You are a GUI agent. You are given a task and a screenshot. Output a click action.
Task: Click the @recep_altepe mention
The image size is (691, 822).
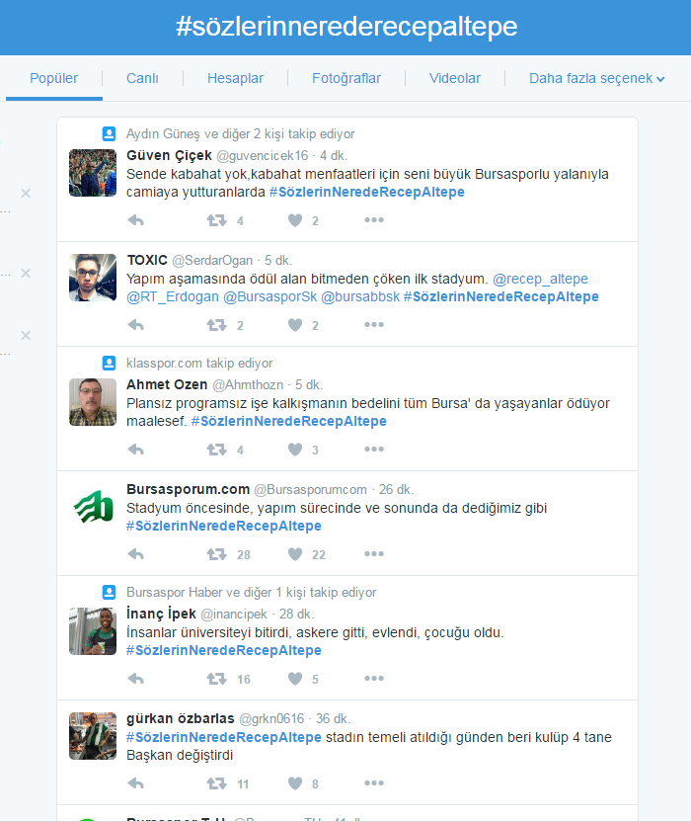[540, 279]
